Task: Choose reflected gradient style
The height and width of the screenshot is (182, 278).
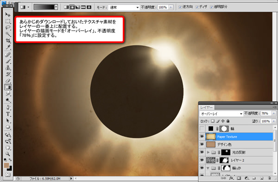Action: 83,7
